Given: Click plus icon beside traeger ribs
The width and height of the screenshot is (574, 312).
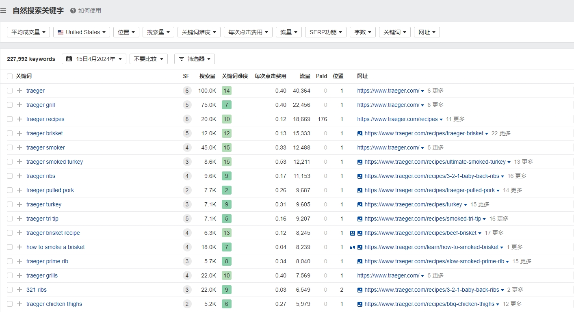Looking at the screenshot, I should 19,176.
